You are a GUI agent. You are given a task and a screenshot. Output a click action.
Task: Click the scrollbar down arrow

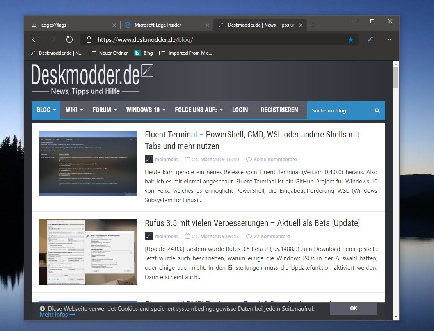click(396, 317)
